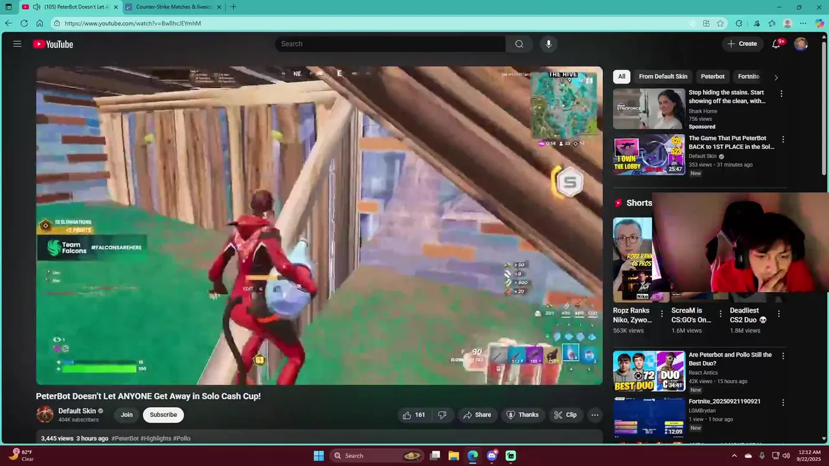Image resolution: width=829 pixels, height=466 pixels.
Task: Open the taskbar volume control
Action: 786,456
